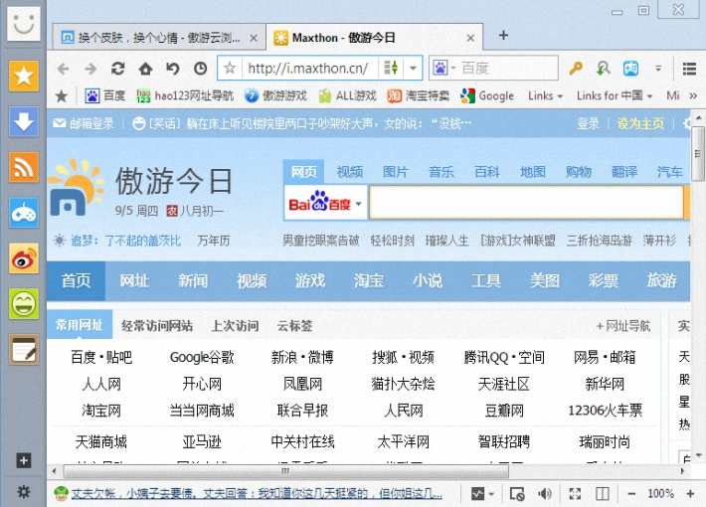706x507 pixels.
Task: Click the Maxthon smiley avatar button
Action: coord(24,24)
